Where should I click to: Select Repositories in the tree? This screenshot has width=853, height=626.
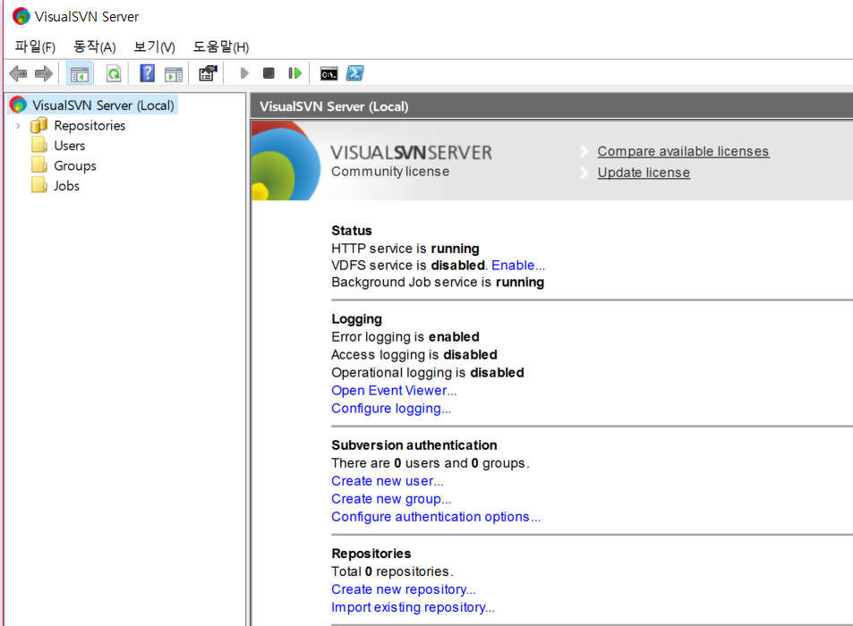[x=90, y=125]
